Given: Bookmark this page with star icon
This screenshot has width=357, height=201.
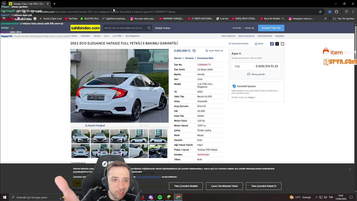Looking at the screenshot, I should point(320,12).
